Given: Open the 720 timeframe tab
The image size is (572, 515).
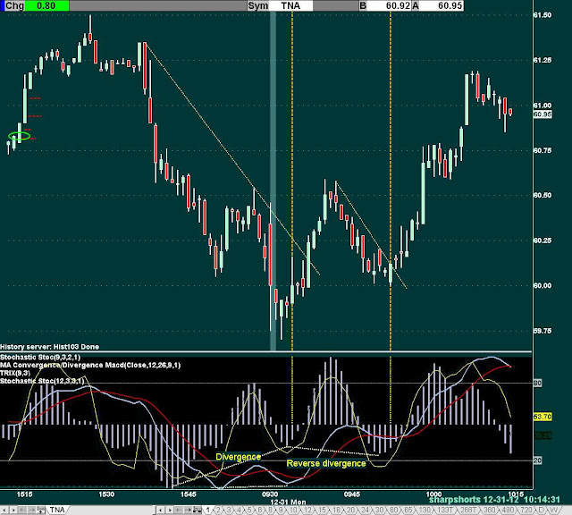Looking at the screenshot, I should pyautogui.click(x=526, y=510).
